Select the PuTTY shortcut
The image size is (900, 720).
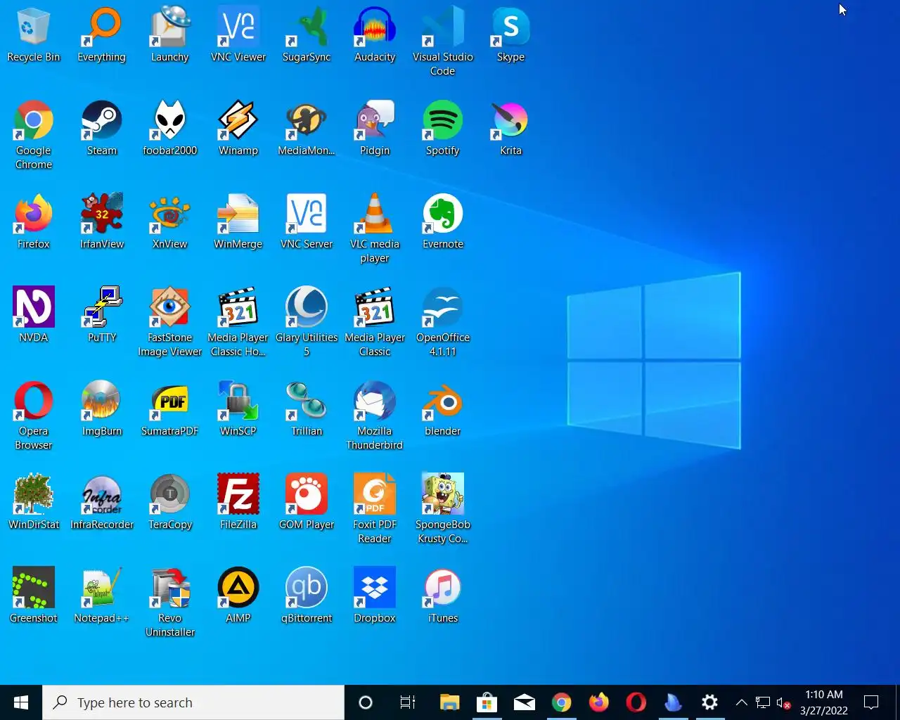pos(101,316)
